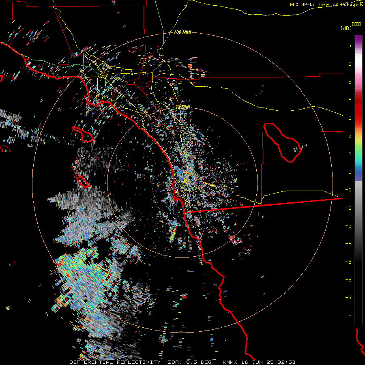
Task: Click the 6 dB value on color scale
Action: pos(350,64)
